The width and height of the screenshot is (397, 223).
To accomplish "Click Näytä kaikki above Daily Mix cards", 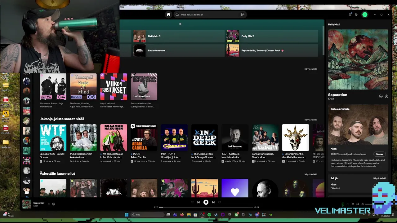I will tap(310, 69).
